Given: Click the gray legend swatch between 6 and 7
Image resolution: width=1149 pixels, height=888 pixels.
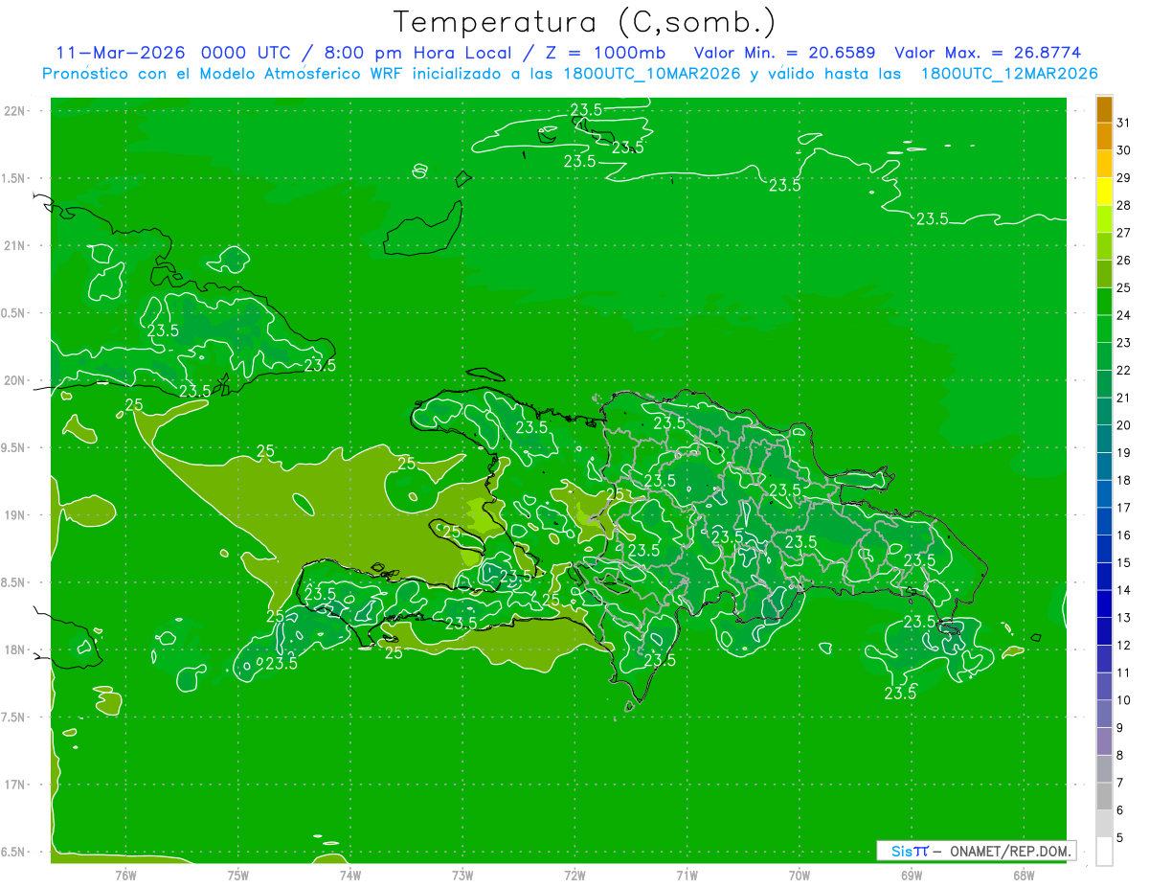Looking at the screenshot, I should coord(1104,796).
